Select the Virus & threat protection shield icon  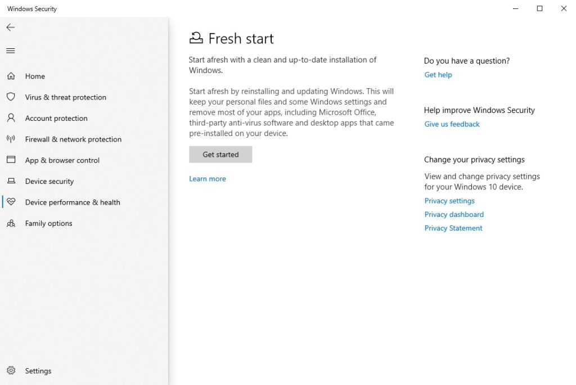[x=11, y=97]
